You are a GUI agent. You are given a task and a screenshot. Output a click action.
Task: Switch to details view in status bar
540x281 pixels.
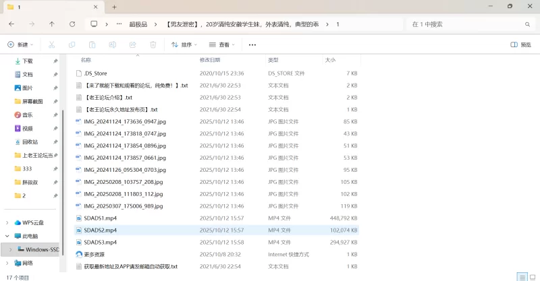pos(521,276)
